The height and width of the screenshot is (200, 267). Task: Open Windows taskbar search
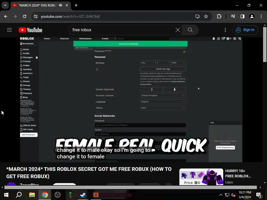click(19, 195)
